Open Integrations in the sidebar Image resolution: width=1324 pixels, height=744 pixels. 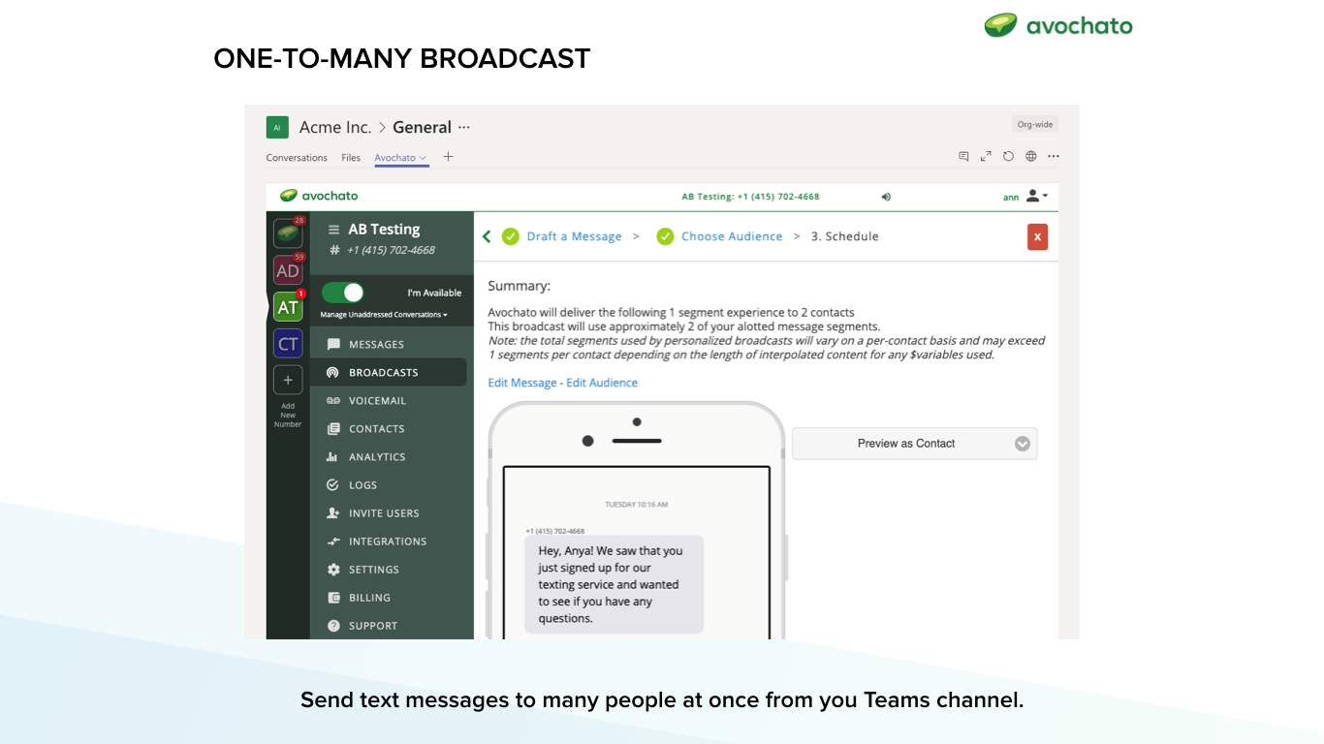pos(388,541)
